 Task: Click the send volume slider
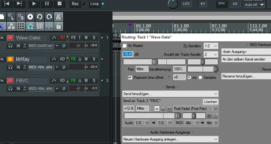point(153,116)
